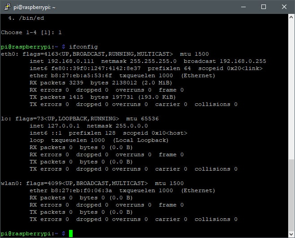The image size is (295, 238).
Task: Click wlan0 MAC address b8:27:eb:f0:06:3a
Action: point(82,190)
